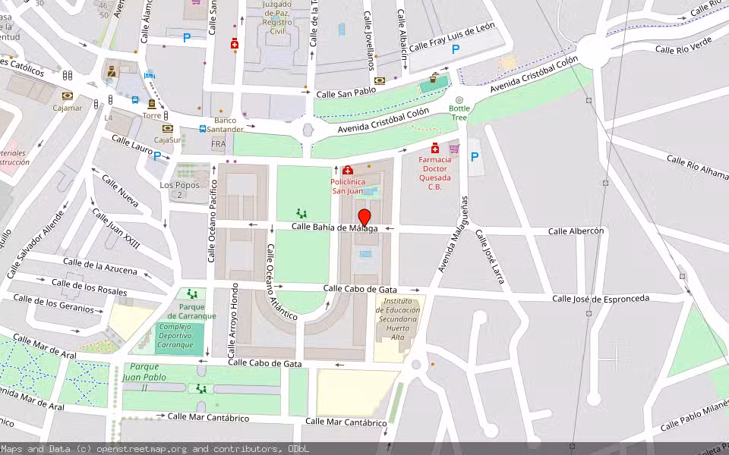
Task: Select the Calle Océano Pacífico label
Action: [x=213, y=221]
